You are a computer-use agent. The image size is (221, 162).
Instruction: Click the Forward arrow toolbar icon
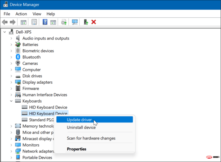coord(13,22)
